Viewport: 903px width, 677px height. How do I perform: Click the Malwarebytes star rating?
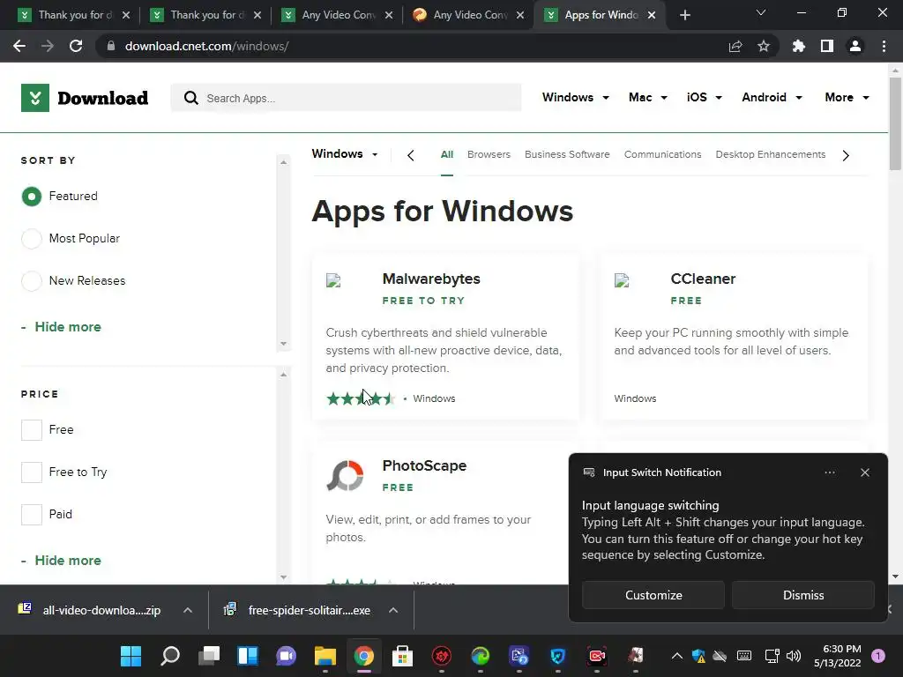(x=361, y=398)
